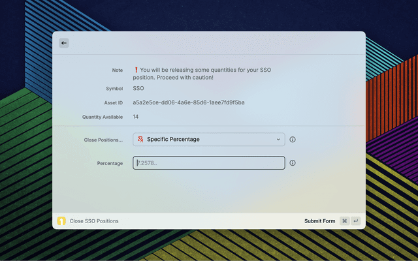
Task: Click the chevron arrow on Close Positions dropdown
Action: [278, 140]
